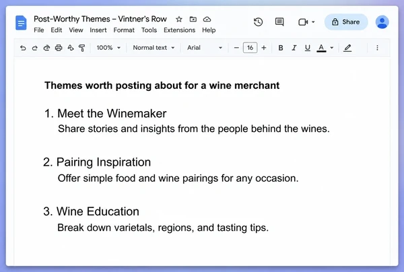Screen dimensions: 404x272
Task: Open the View menu
Action: pyautogui.click(x=75, y=30)
